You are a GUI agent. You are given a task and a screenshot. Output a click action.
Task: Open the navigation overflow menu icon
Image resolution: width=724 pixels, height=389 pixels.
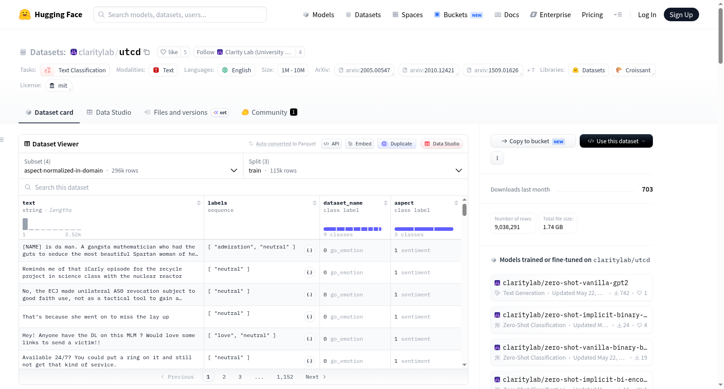[618, 14]
